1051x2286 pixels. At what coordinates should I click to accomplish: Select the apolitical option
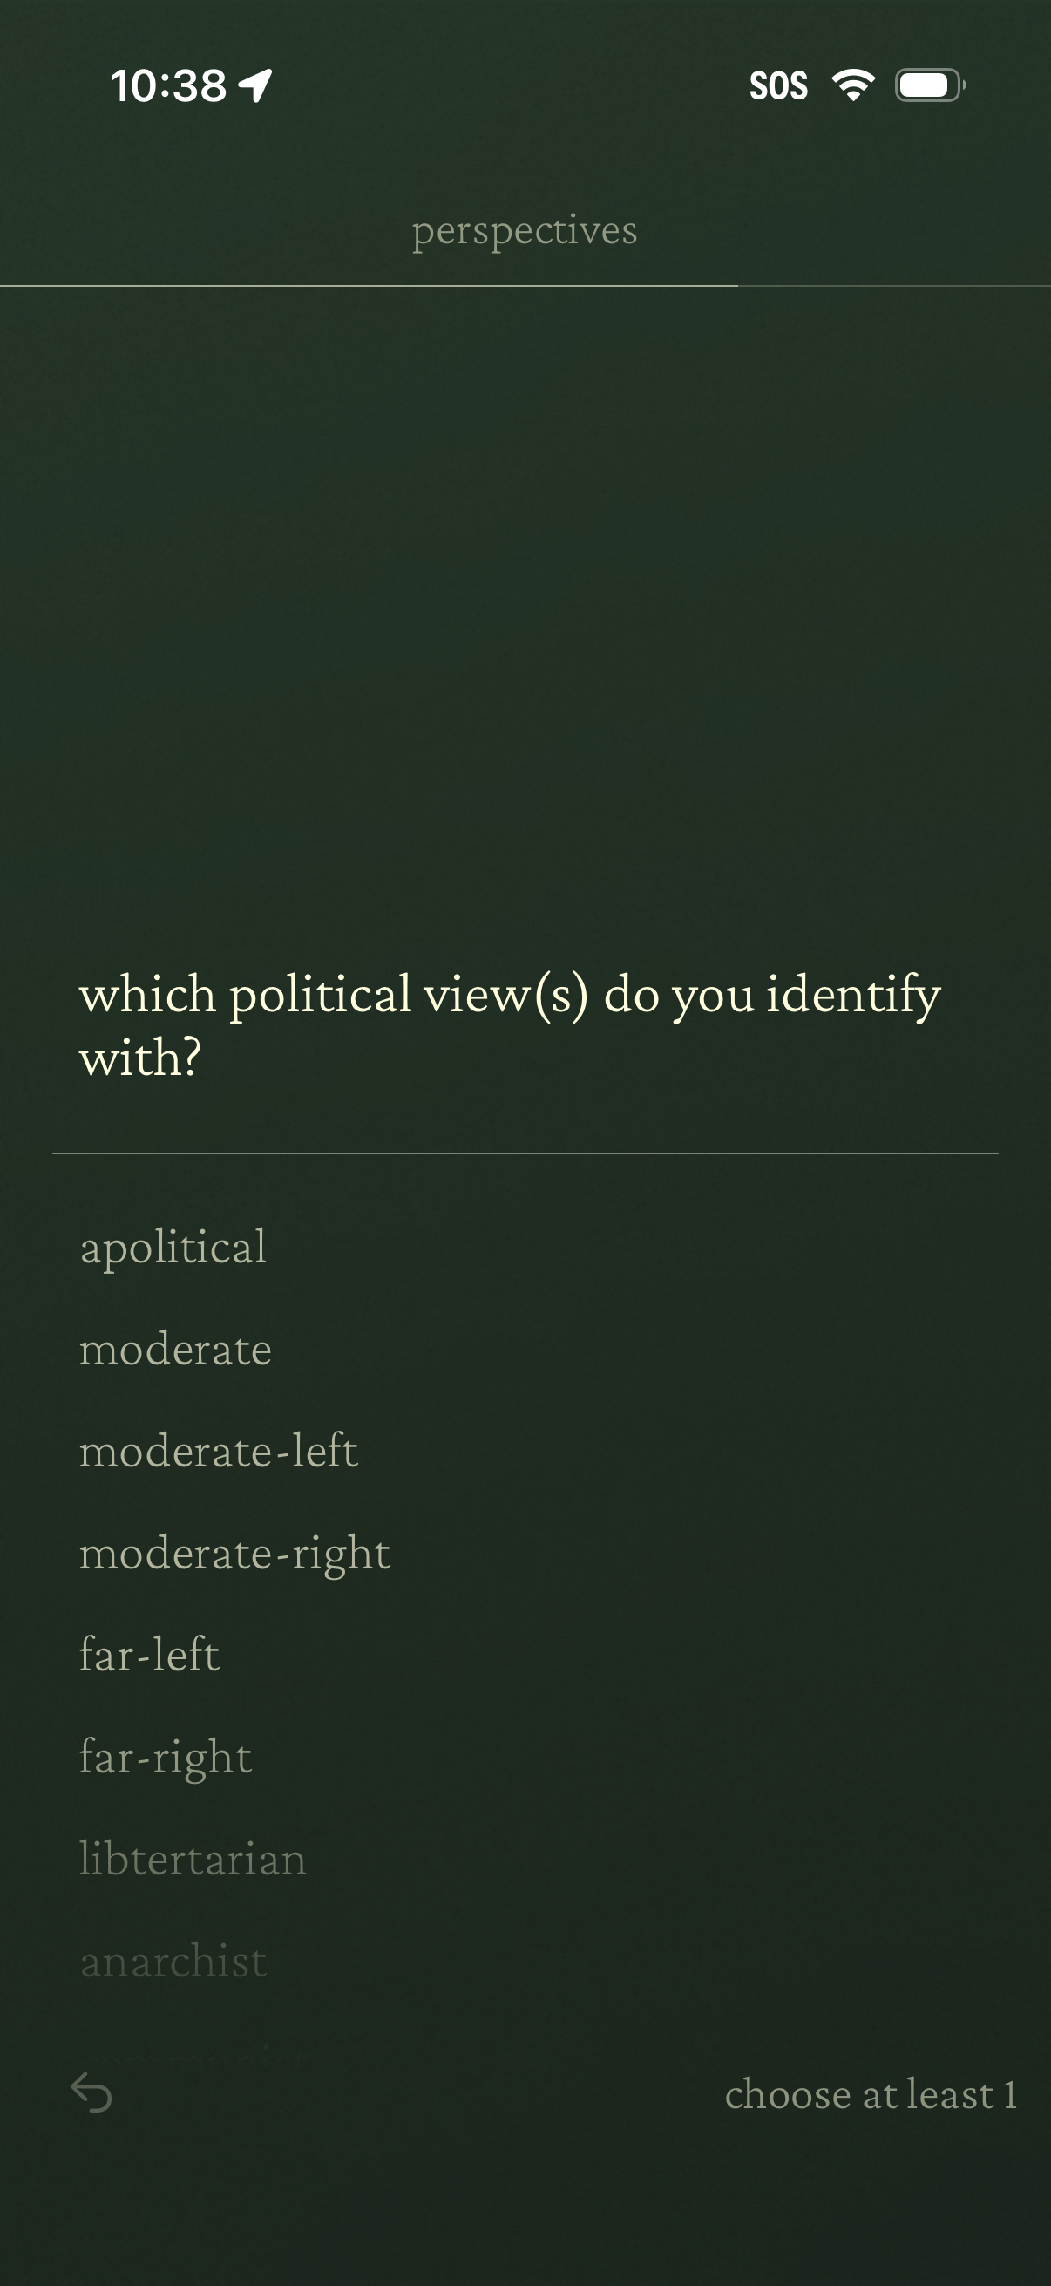173,1248
